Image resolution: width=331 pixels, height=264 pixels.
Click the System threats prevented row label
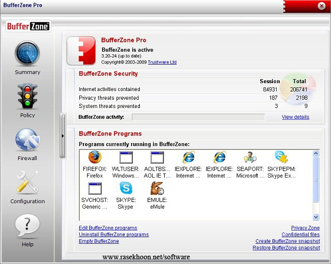point(109,106)
